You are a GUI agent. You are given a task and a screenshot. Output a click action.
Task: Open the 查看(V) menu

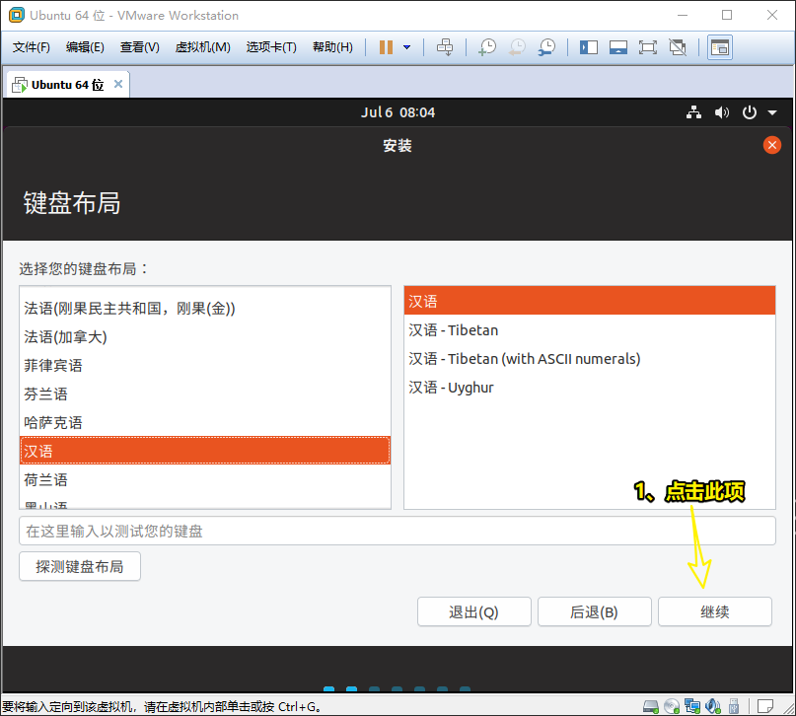pyautogui.click(x=139, y=47)
